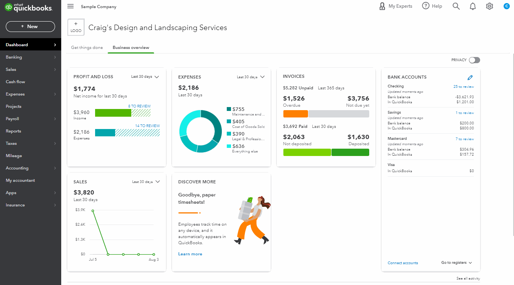Expand the Payroll sidebar chevron

(x=55, y=119)
